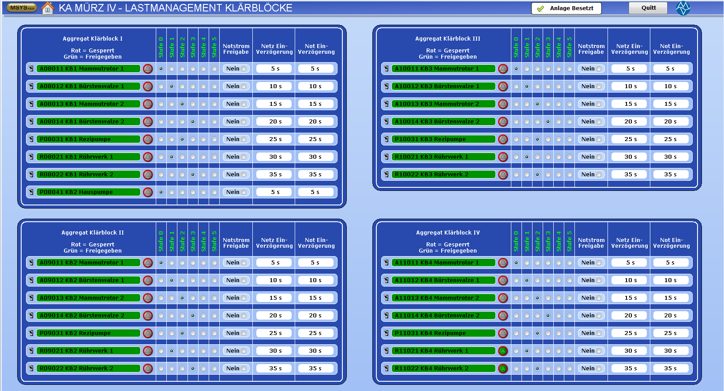Click green status triangle for R11022 KB4 Rührwerk 2
This screenshot has width=724, height=391.
coord(503,369)
